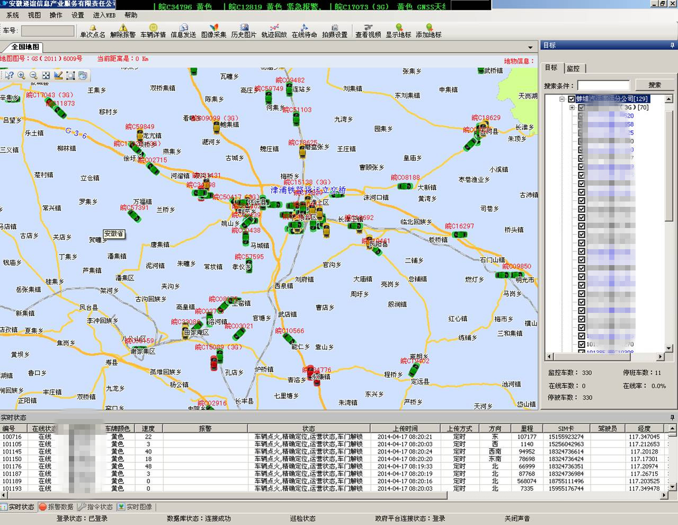The height and width of the screenshot is (525, 678).
Task: Open the 设置 menu
Action: click(78, 15)
